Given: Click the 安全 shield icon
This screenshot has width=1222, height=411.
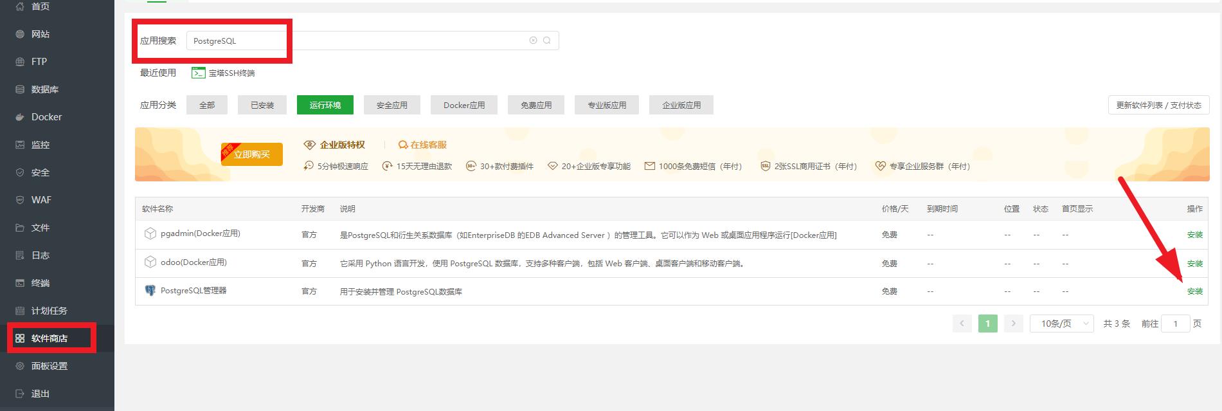Looking at the screenshot, I should coord(20,172).
